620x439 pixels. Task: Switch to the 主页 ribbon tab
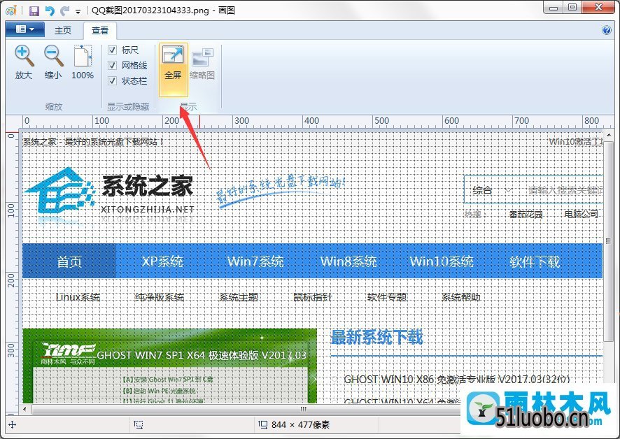point(63,30)
